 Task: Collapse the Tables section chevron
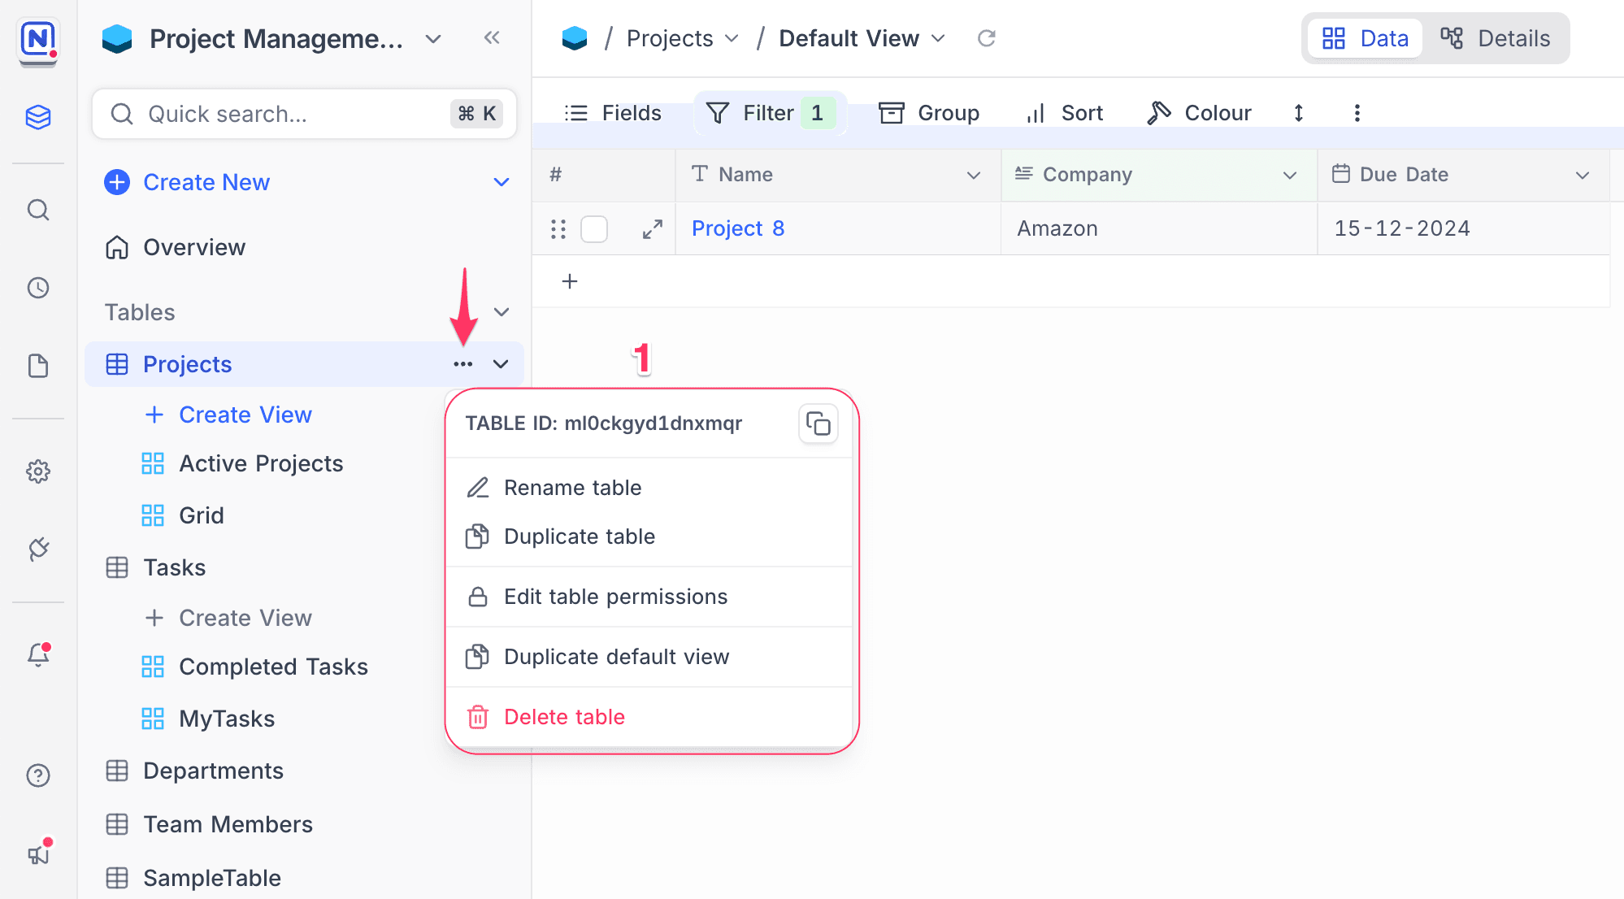click(x=502, y=312)
